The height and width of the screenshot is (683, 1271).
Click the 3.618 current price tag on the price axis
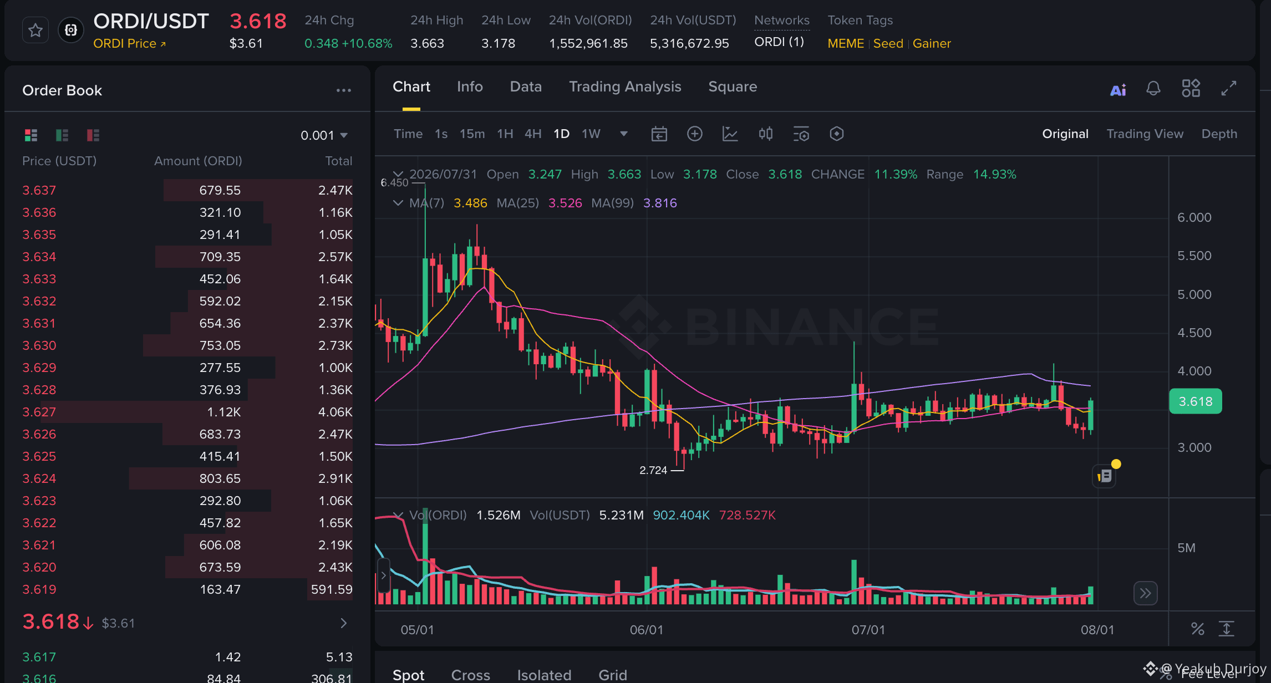[1196, 401]
